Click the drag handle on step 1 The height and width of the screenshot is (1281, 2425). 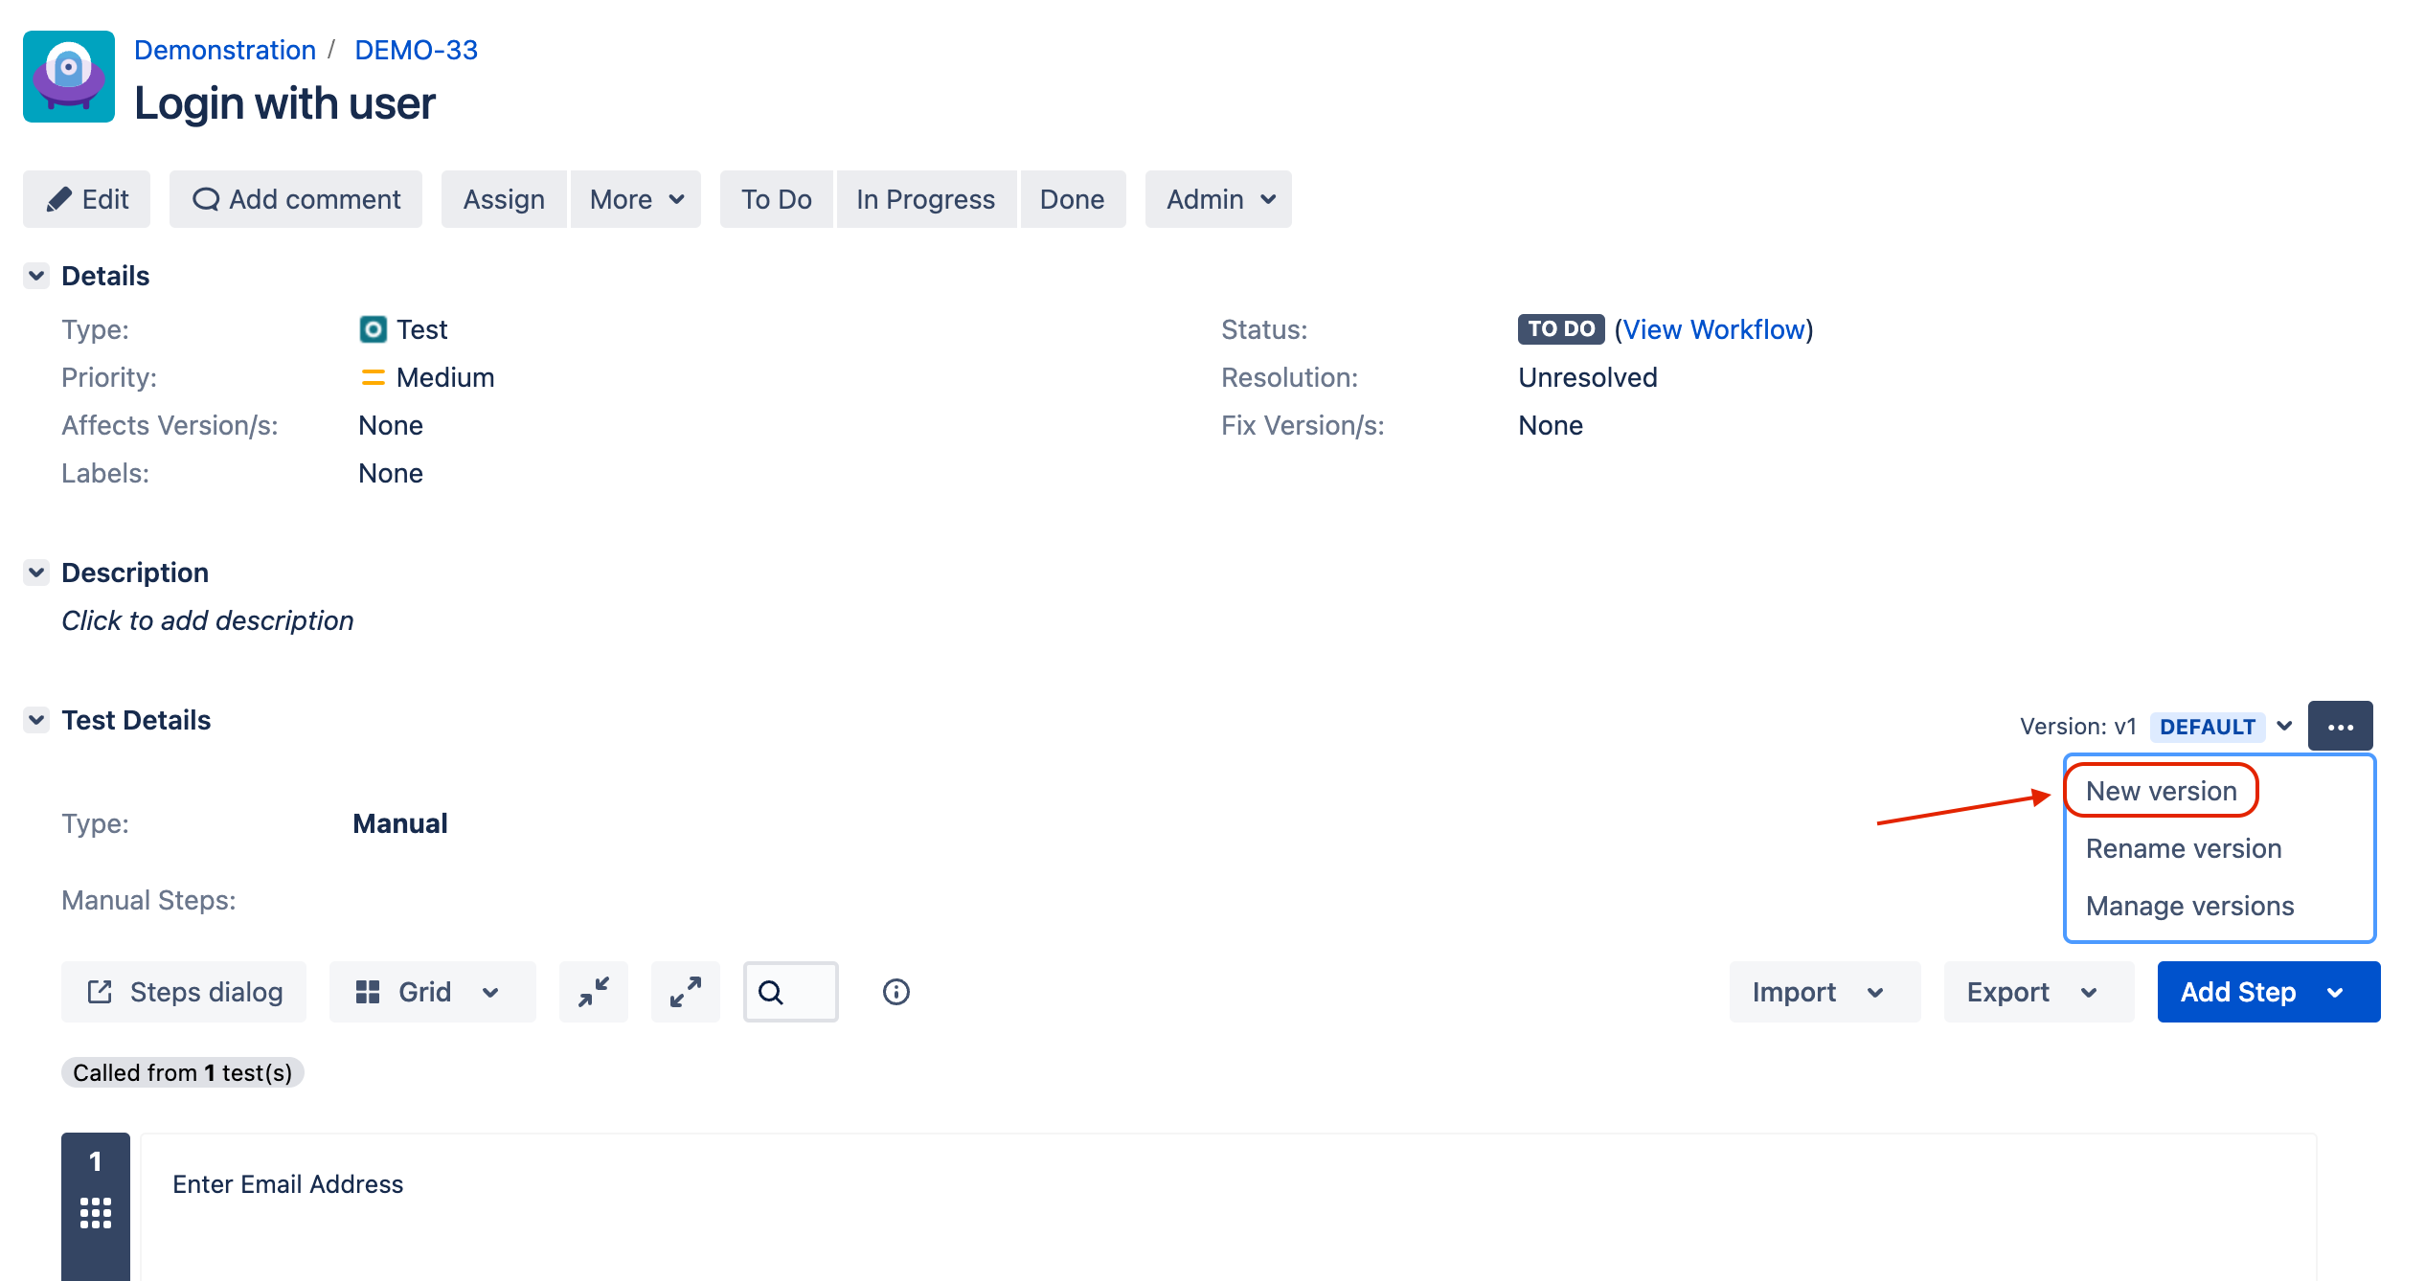tap(94, 1213)
